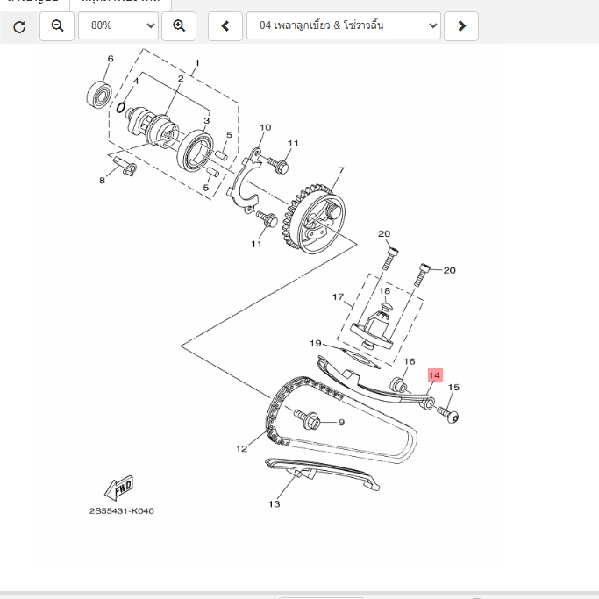Click part number 2 label
Image resolution: width=599 pixels, height=599 pixels.
(181, 78)
